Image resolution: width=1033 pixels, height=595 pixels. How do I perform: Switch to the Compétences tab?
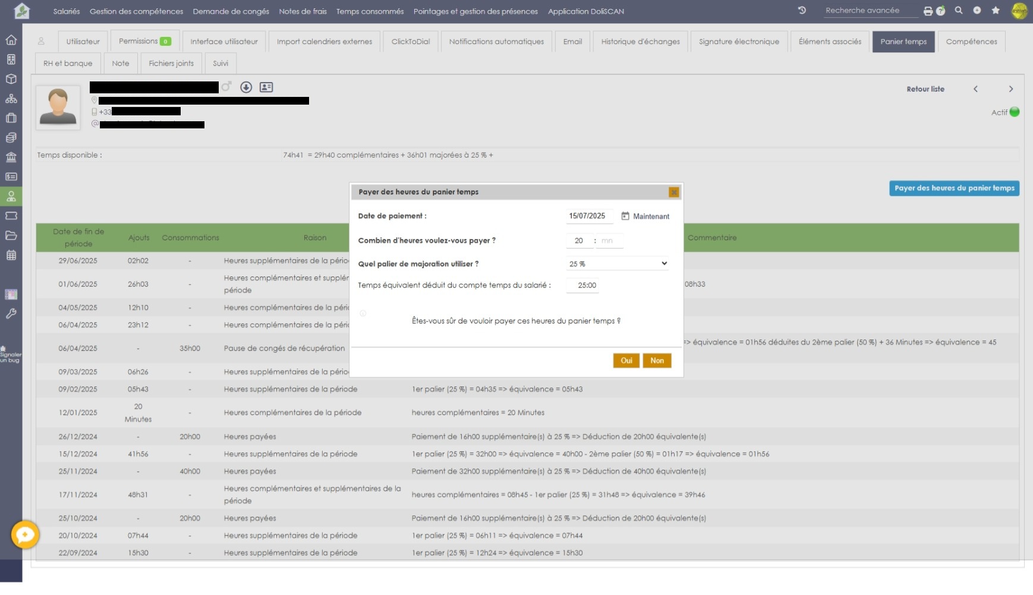pyautogui.click(x=971, y=42)
